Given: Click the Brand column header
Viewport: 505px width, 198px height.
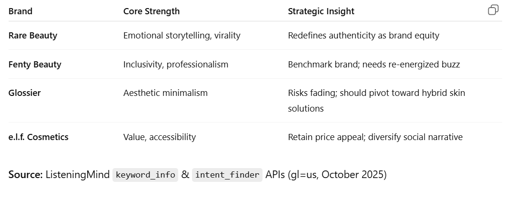Looking at the screenshot, I should (20, 11).
